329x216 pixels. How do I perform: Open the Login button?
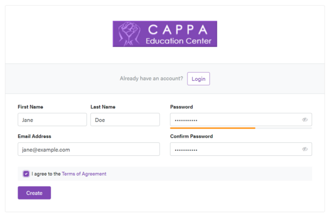(x=198, y=79)
